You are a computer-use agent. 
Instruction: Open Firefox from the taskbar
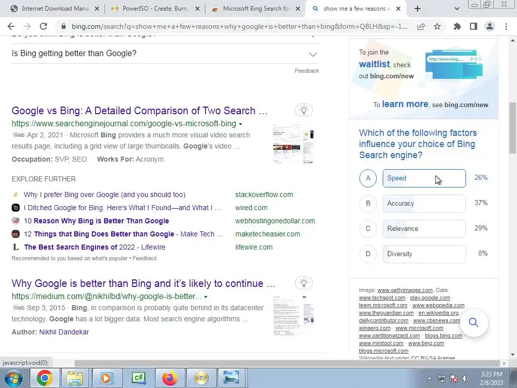point(170,378)
